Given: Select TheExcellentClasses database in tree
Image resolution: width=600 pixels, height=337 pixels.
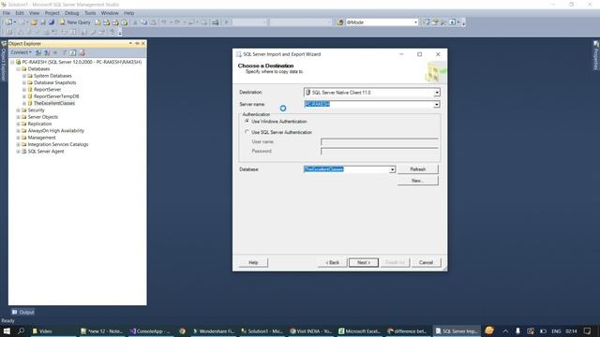Looking at the screenshot, I should coord(54,103).
